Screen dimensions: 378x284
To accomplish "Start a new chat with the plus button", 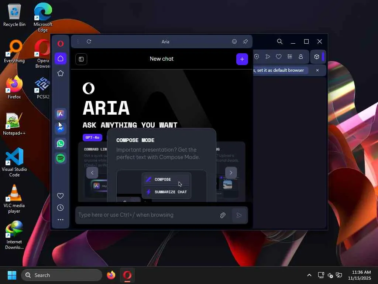I will (242, 59).
